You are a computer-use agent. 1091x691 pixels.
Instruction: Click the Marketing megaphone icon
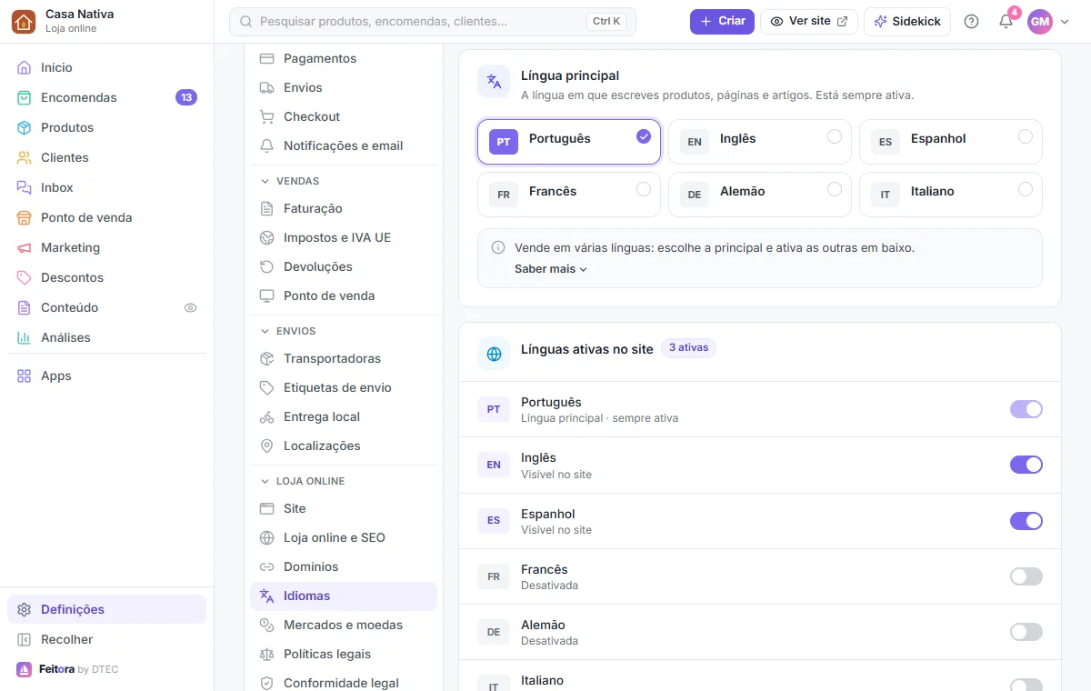[24, 247]
